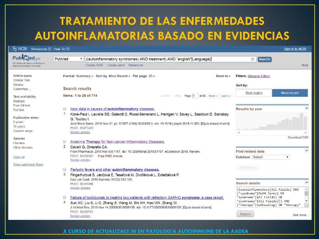Open New data in causes article

point(112,109)
